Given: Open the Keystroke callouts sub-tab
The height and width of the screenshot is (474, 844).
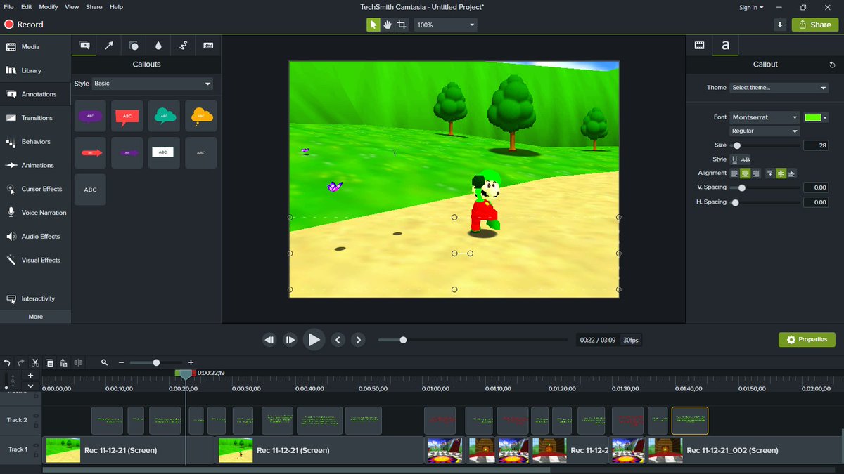Looking at the screenshot, I should coord(208,45).
